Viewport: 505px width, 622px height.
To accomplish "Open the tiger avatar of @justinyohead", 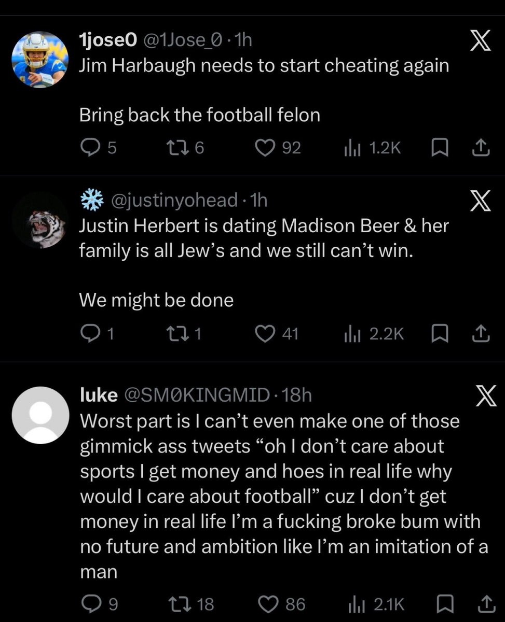I will [x=40, y=220].
